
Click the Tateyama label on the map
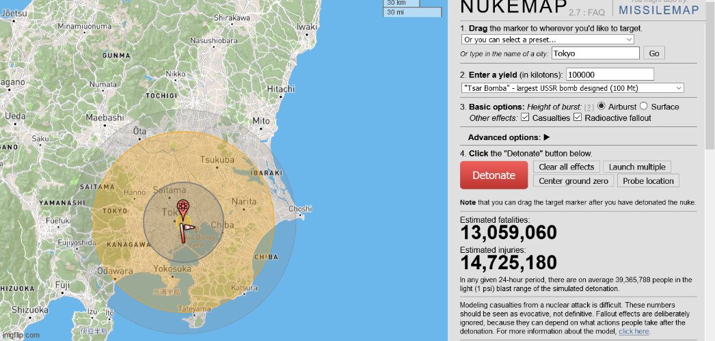194,309
